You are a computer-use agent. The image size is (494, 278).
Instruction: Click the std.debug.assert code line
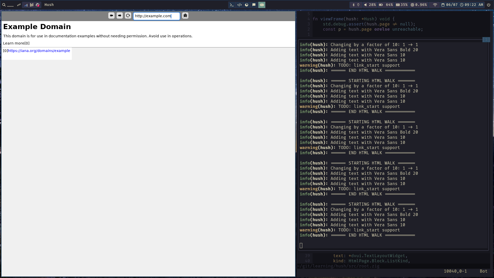pos(369,24)
